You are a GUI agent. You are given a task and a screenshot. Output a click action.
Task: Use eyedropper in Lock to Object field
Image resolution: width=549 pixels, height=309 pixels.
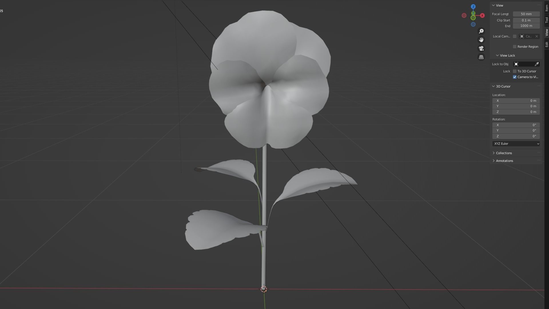pos(537,64)
